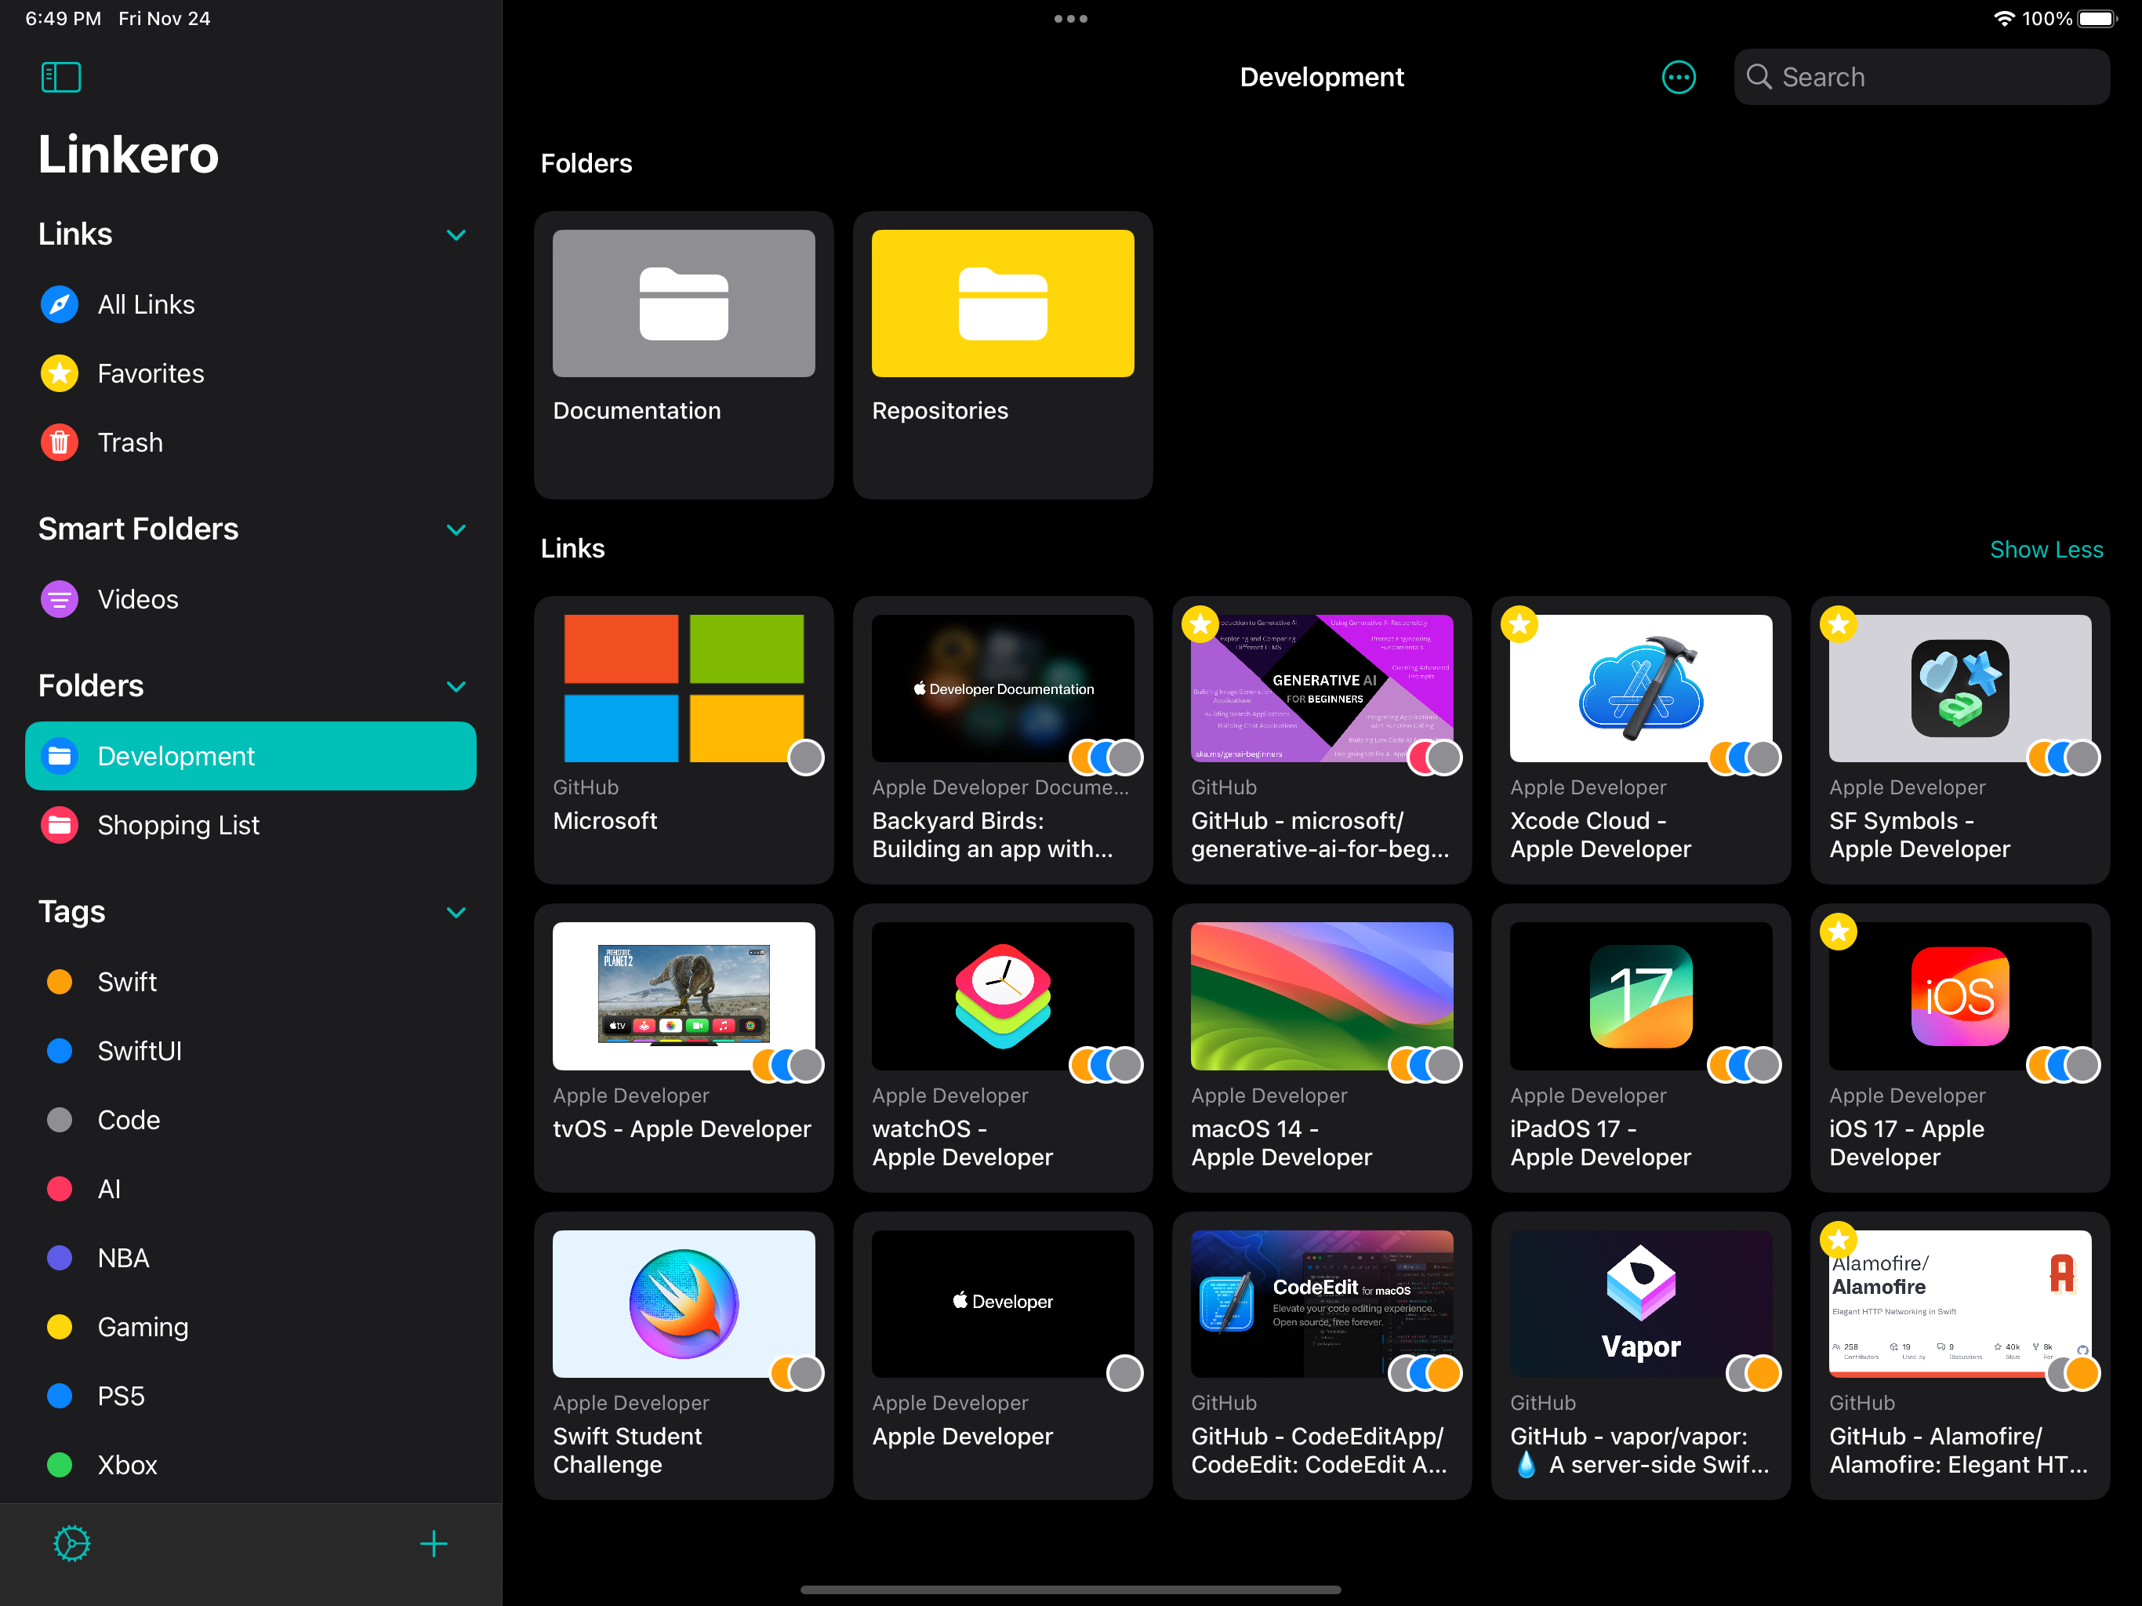Image resolution: width=2142 pixels, height=1606 pixels.
Task: Open the settings gear icon
Action: point(71,1543)
